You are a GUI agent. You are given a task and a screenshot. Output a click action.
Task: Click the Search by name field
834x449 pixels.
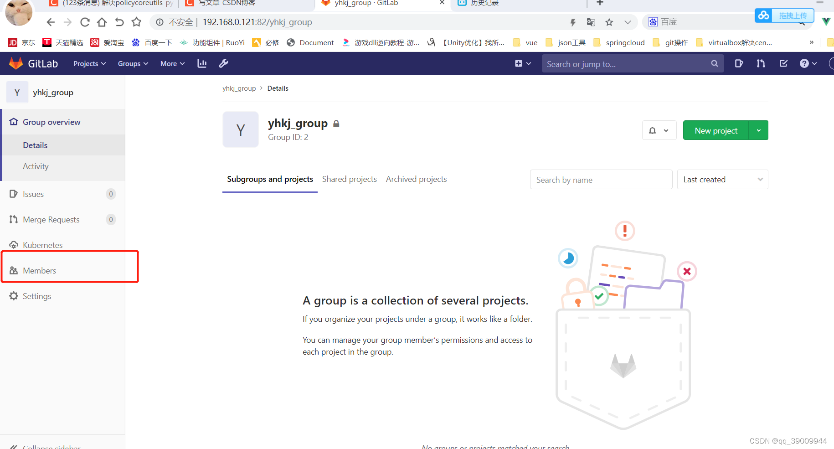601,180
